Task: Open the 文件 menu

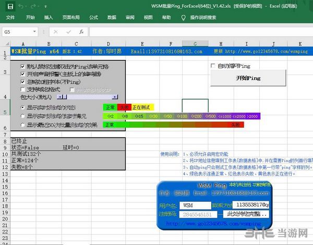Action: coord(10,17)
